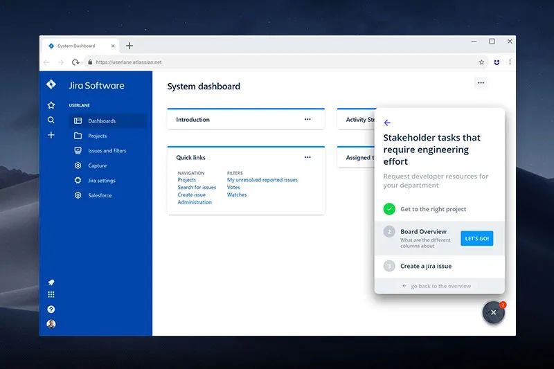Image resolution: width=554 pixels, height=369 pixels.
Task: Click the System dashboard heading
Action: click(x=204, y=86)
